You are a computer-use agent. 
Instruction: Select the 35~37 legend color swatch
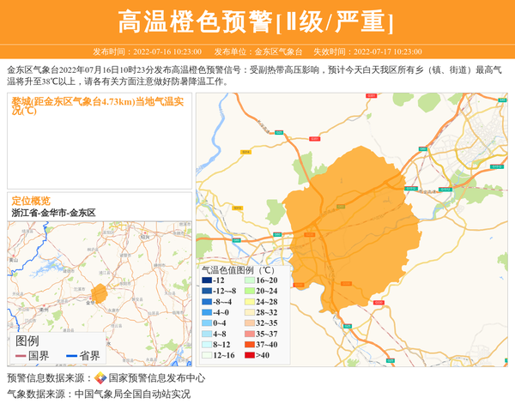click(x=247, y=334)
